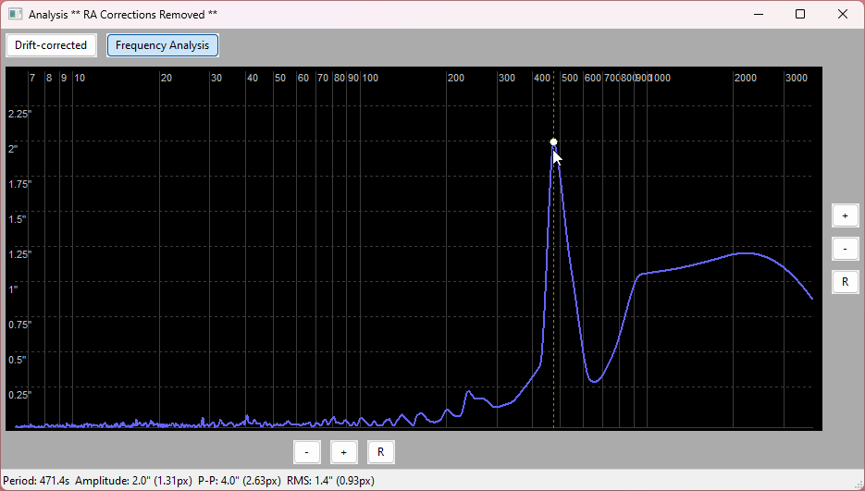Click the 1.5" y-axis label
Screen dimensions: 865x491
[x=18, y=219]
